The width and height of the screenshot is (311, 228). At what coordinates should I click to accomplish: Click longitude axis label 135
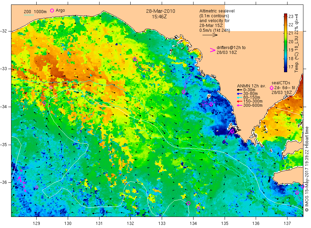[225, 224]
